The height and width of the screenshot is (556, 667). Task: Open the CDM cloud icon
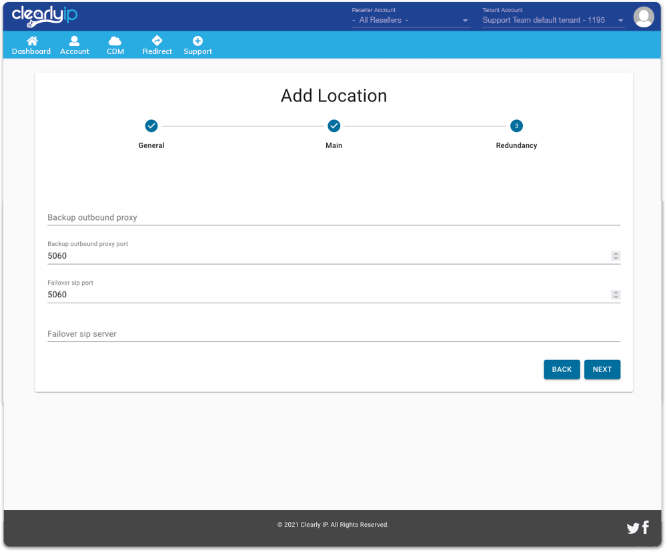coord(115,41)
